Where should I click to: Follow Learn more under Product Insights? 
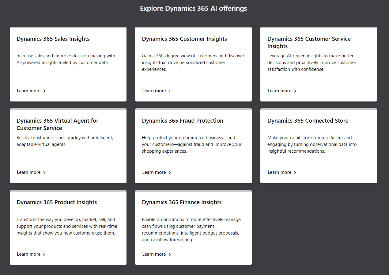point(29,254)
